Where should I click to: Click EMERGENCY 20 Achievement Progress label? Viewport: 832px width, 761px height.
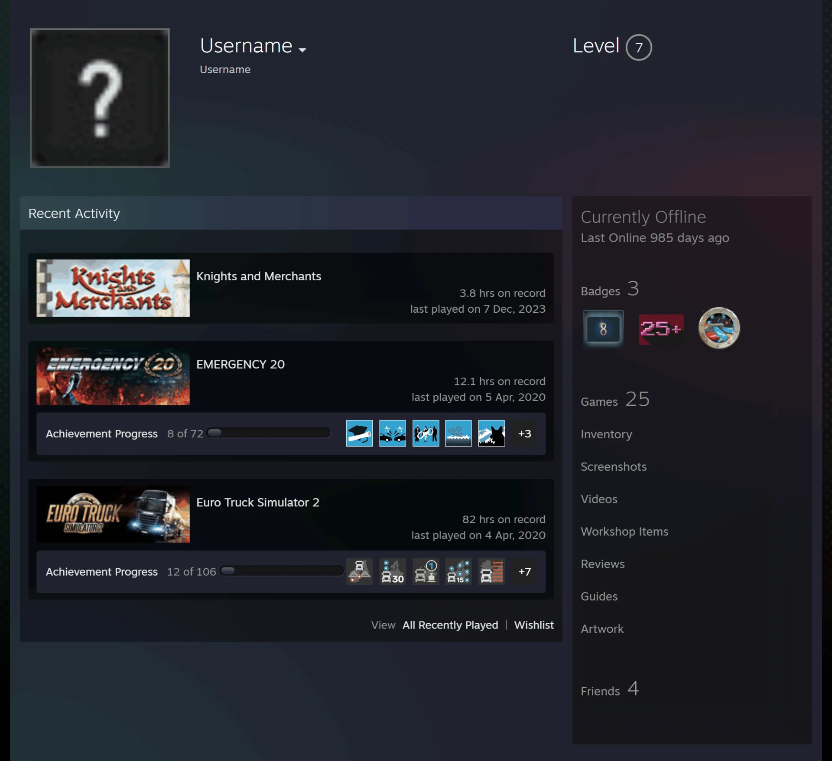pyautogui.click(x=102, y=434)
